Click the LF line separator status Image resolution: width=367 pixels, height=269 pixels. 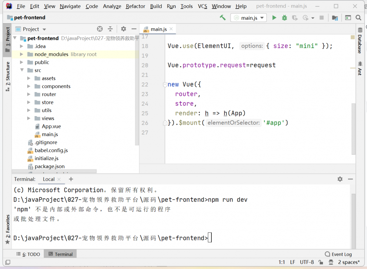click(x=292, y=262)
